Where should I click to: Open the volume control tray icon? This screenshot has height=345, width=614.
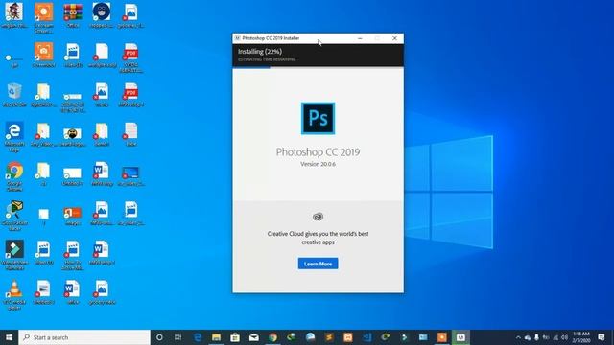[564, 337]
